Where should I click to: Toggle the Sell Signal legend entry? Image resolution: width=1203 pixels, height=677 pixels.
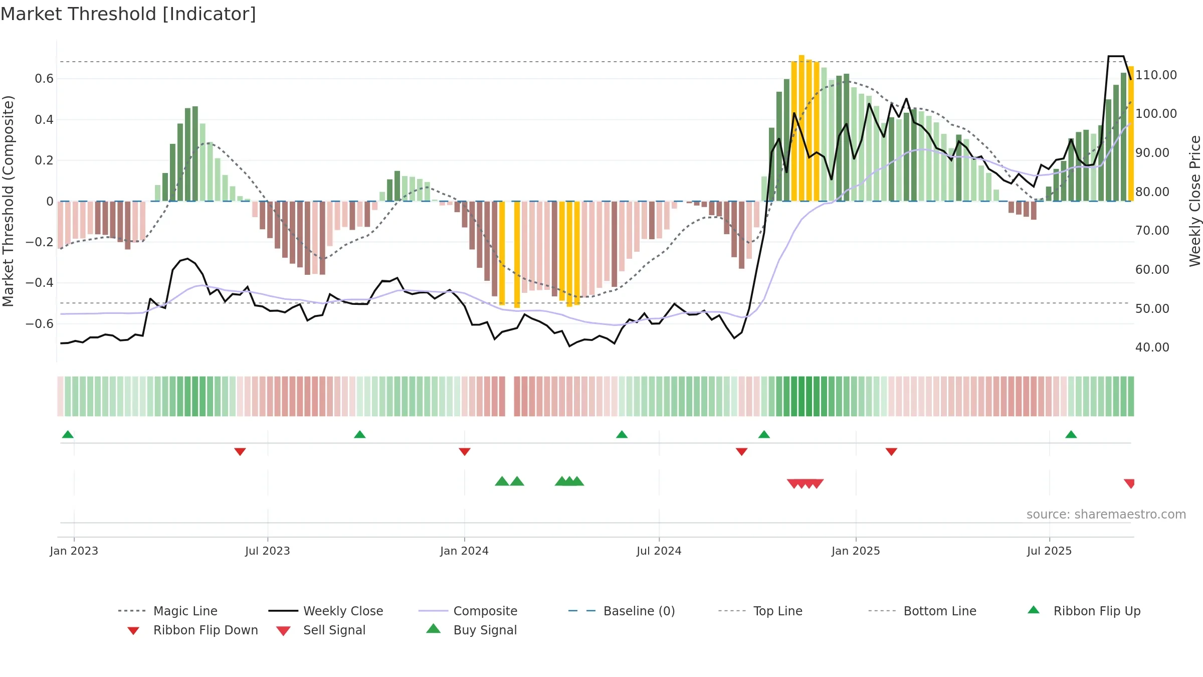(321, 630)
